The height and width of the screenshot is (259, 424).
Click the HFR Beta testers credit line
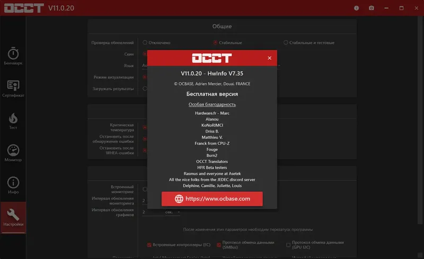(212, 168)
